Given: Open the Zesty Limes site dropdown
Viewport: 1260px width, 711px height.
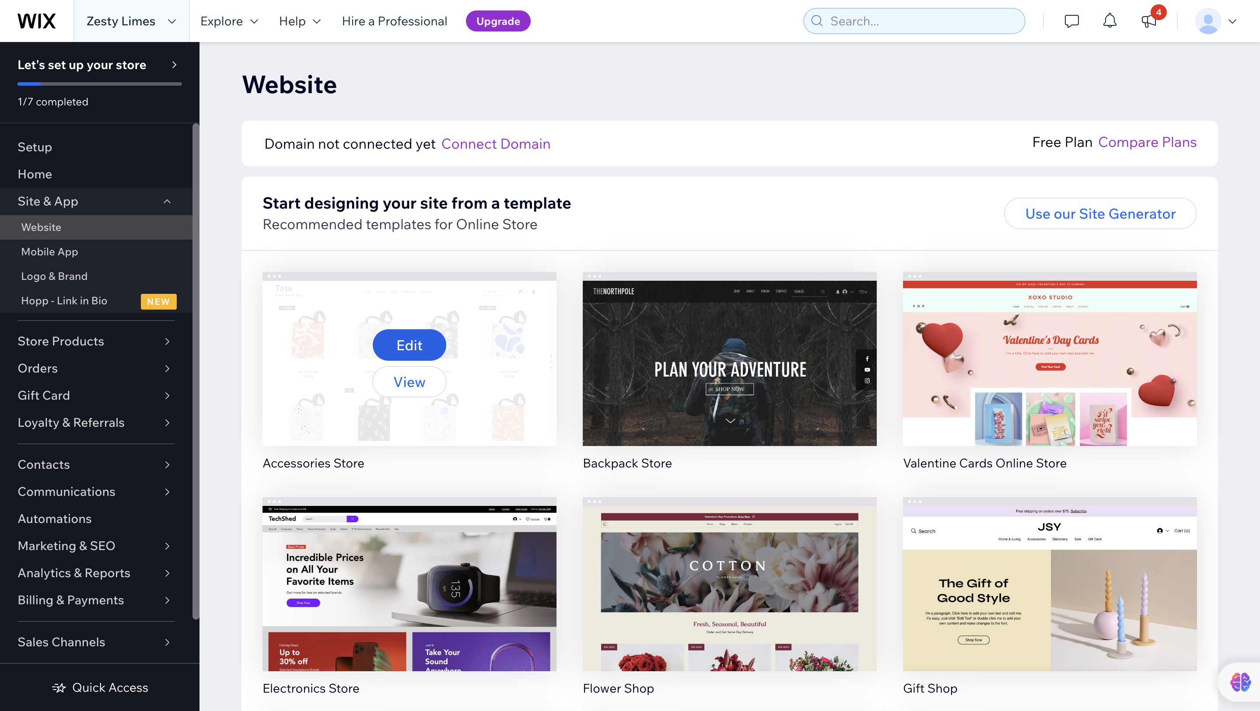Looking at the screenshot, I should coord(131,21).
